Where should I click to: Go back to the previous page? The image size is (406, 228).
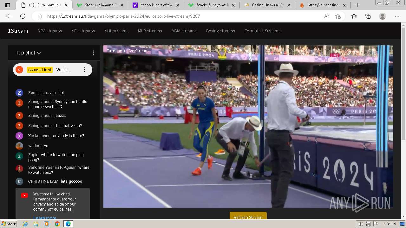coord(9,16)
